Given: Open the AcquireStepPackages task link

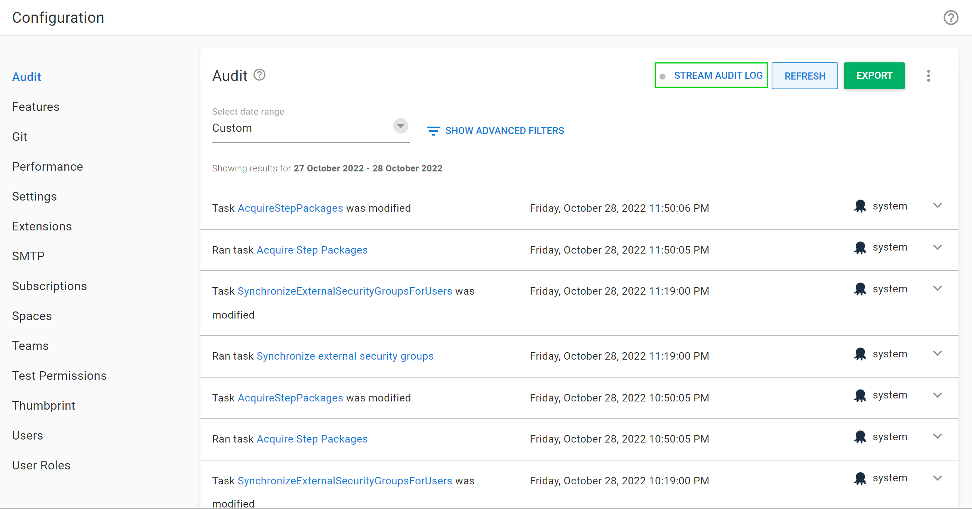Looking at the screenshot, I should (x=290, y=208).
